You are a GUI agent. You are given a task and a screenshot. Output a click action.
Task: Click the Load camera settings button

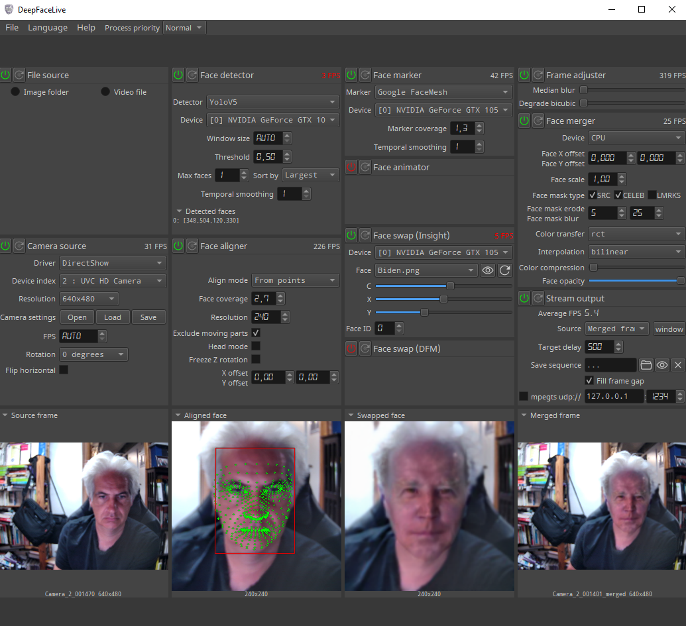pos(113,317)
